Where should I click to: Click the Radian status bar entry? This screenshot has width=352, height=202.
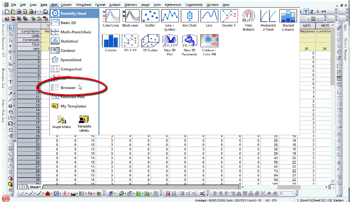point(338,200)
